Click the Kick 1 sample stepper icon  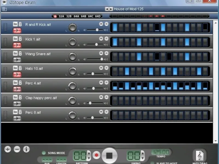pyautogui.click(x=20, y=39)
